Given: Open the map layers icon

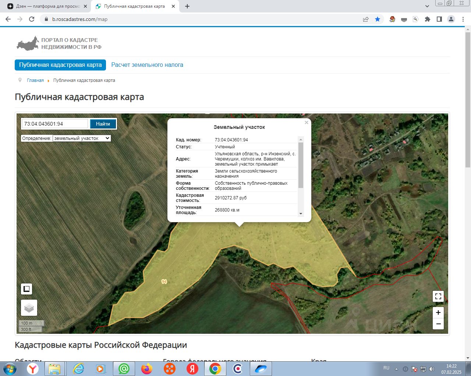Looking at the screenshot, I should point(29,308).
